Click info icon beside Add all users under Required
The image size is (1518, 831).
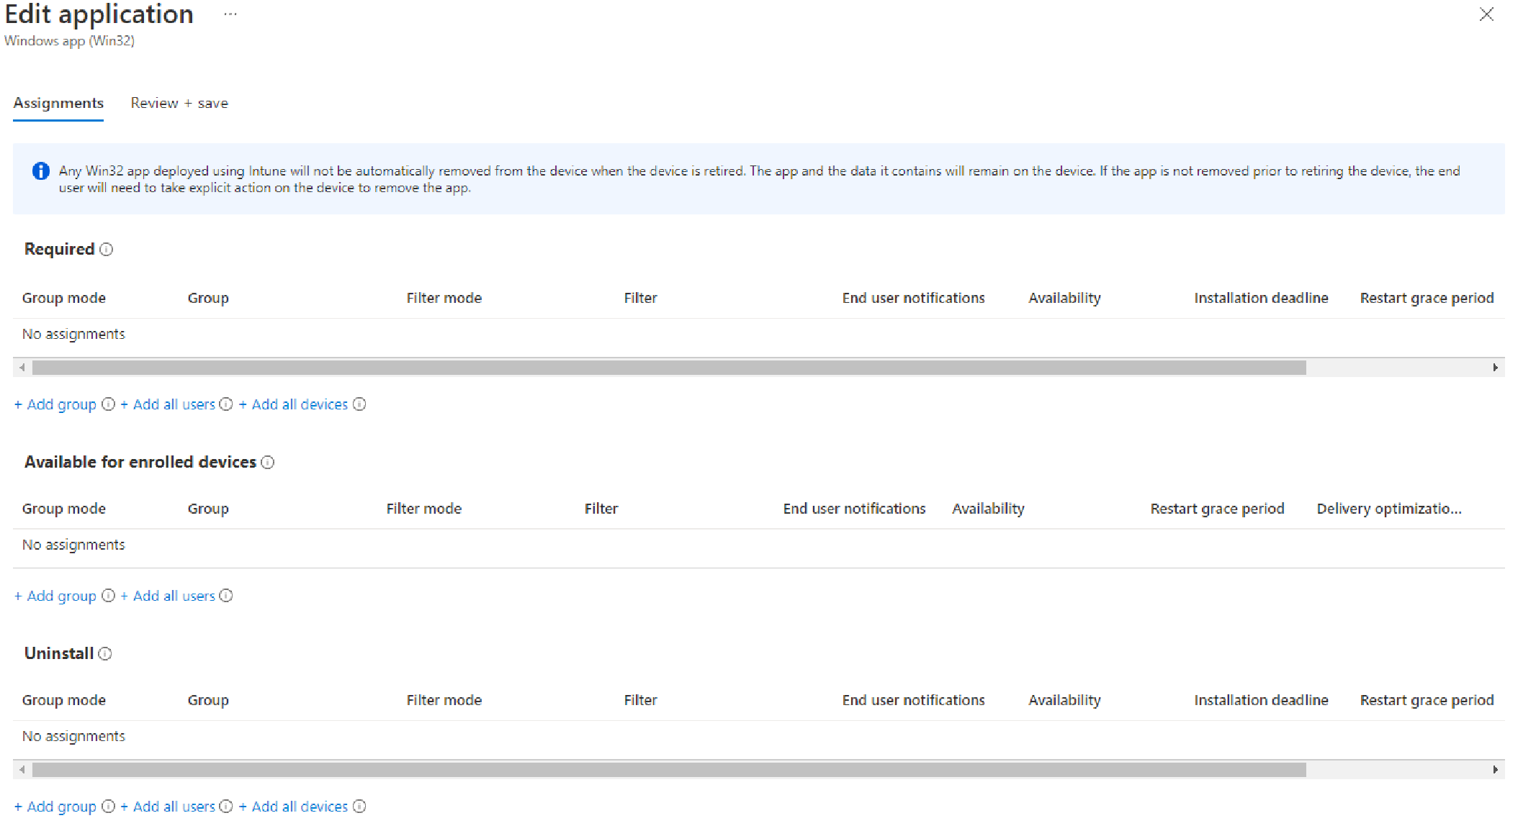tap(226, 404)
